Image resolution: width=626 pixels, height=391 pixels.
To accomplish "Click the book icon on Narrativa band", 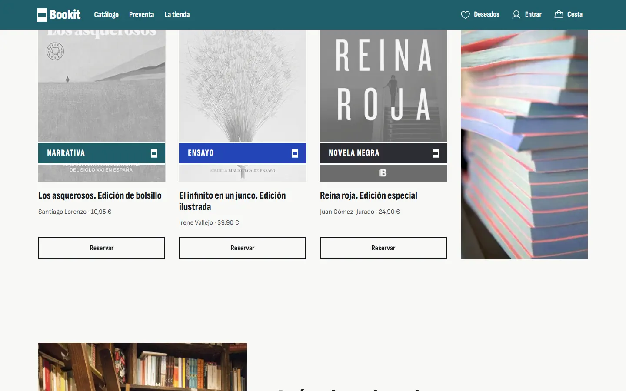I will 154,153.
